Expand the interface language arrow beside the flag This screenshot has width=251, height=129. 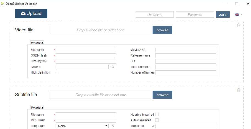(242, 15)
